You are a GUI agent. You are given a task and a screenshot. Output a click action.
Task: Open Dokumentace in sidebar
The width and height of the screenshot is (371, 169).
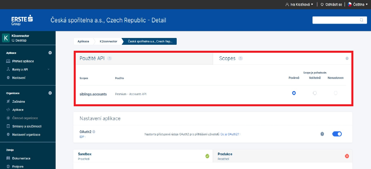pos(21,158)
